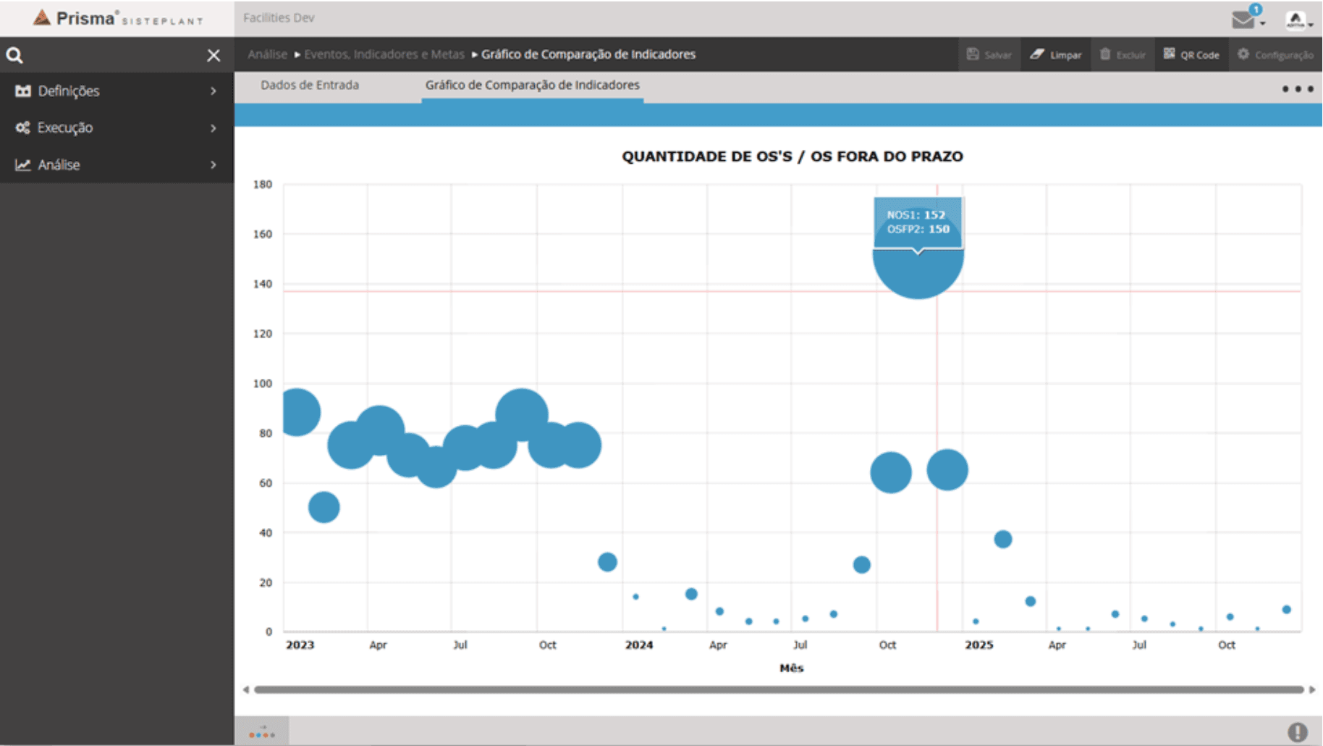Expand the Análise menu
This screenshot has width=1323, height=746.
click(116, 164)
